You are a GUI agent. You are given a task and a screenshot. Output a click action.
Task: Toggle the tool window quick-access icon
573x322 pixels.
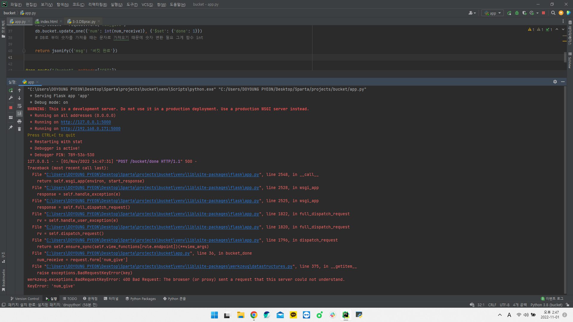[4, 305]
